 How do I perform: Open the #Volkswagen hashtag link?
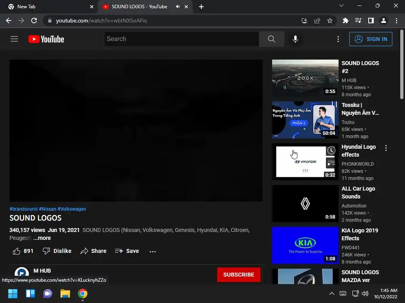pos(72,209)
